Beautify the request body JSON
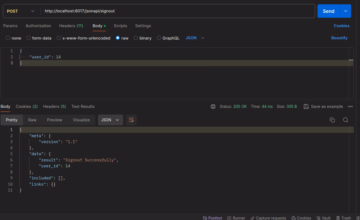Image resolution: width=360 pixels, height=220 pixels. point(339,38)
